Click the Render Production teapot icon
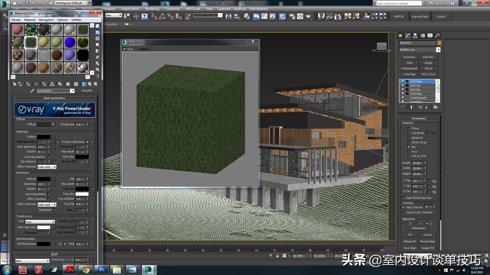Viewport: 490px width, 275px height. point(308,17)
